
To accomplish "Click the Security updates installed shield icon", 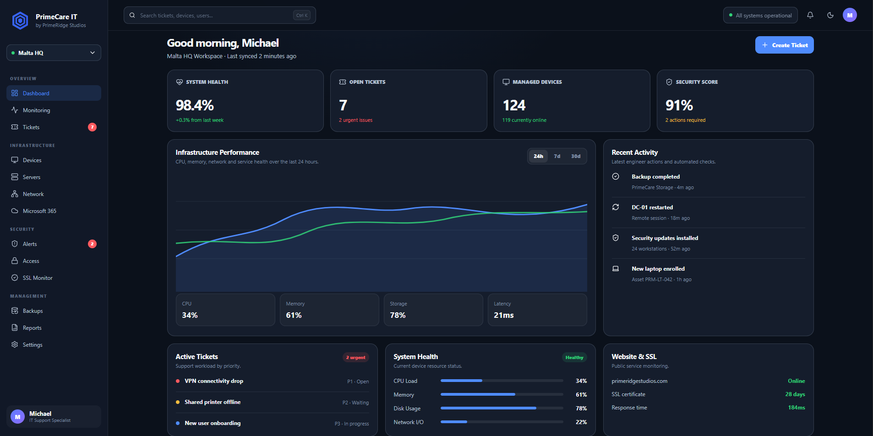I will click(x=616, y=238).
